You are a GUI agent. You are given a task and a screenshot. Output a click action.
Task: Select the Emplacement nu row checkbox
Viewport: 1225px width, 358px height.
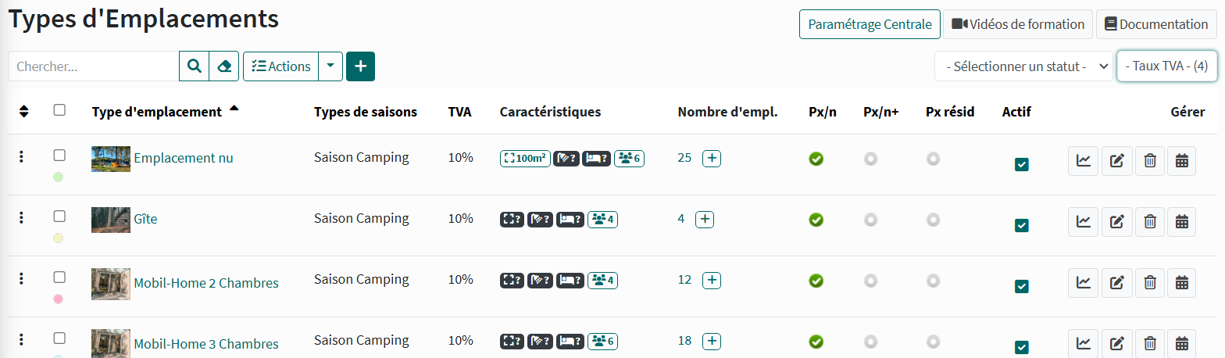pyautogui.click(x=59, y=156)
